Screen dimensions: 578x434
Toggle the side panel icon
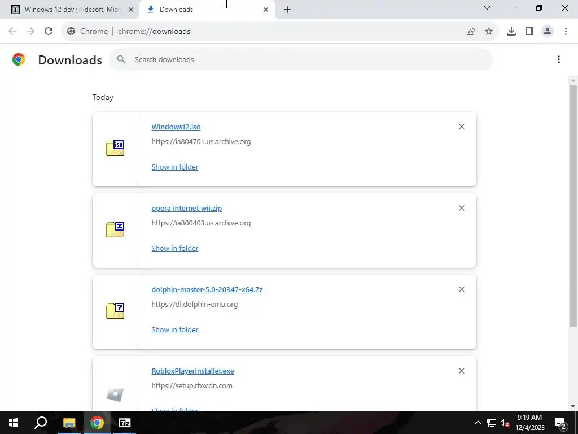[x=529, y=32]
